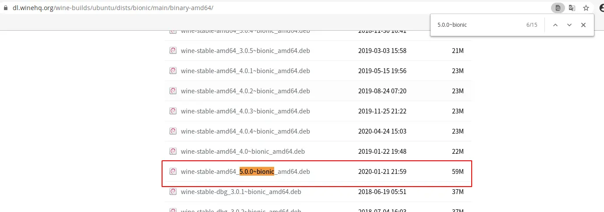Click the Debian icon beside 3.0.5~bionic file
The height and width of the screenshot is (212, 604).
click(x=173, y=50)
